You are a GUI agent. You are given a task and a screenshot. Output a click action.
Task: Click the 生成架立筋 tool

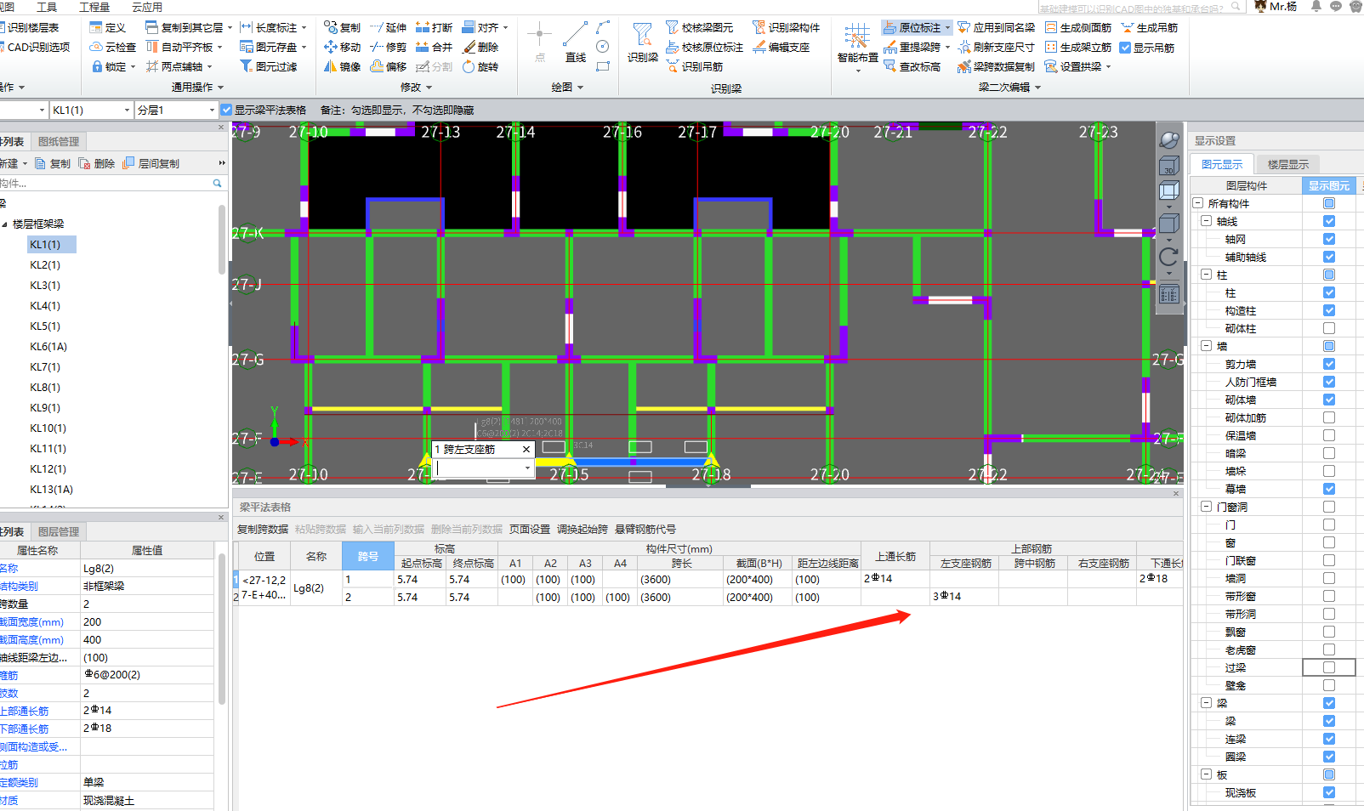click(1078, 48)
